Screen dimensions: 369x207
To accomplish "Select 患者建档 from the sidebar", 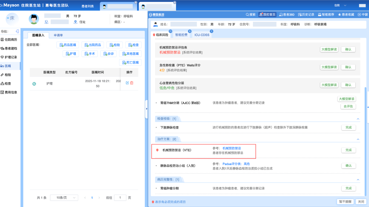I will tap(12, 49).
